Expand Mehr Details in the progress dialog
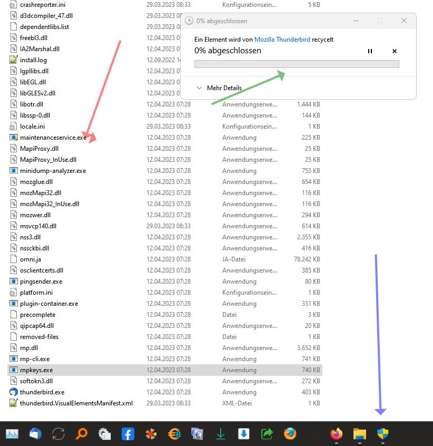Image resolution: width=433 pixels, height=446 pixels. click(219, 88)
